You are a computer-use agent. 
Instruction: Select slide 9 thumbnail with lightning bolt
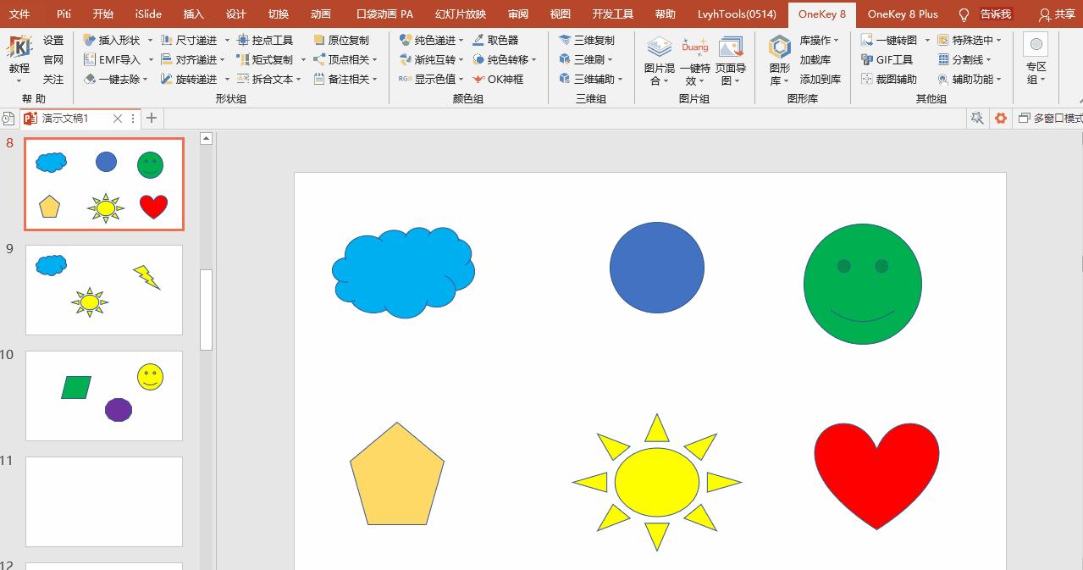(104, 290)
